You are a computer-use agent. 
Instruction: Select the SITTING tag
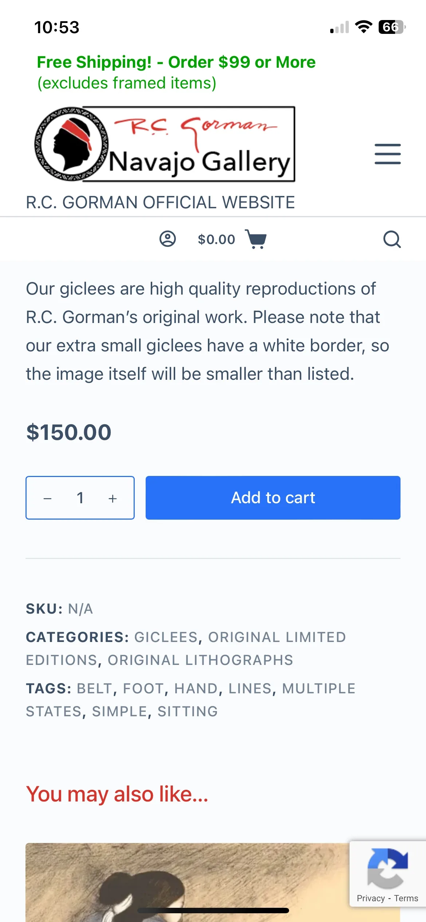tap(187, 711)
